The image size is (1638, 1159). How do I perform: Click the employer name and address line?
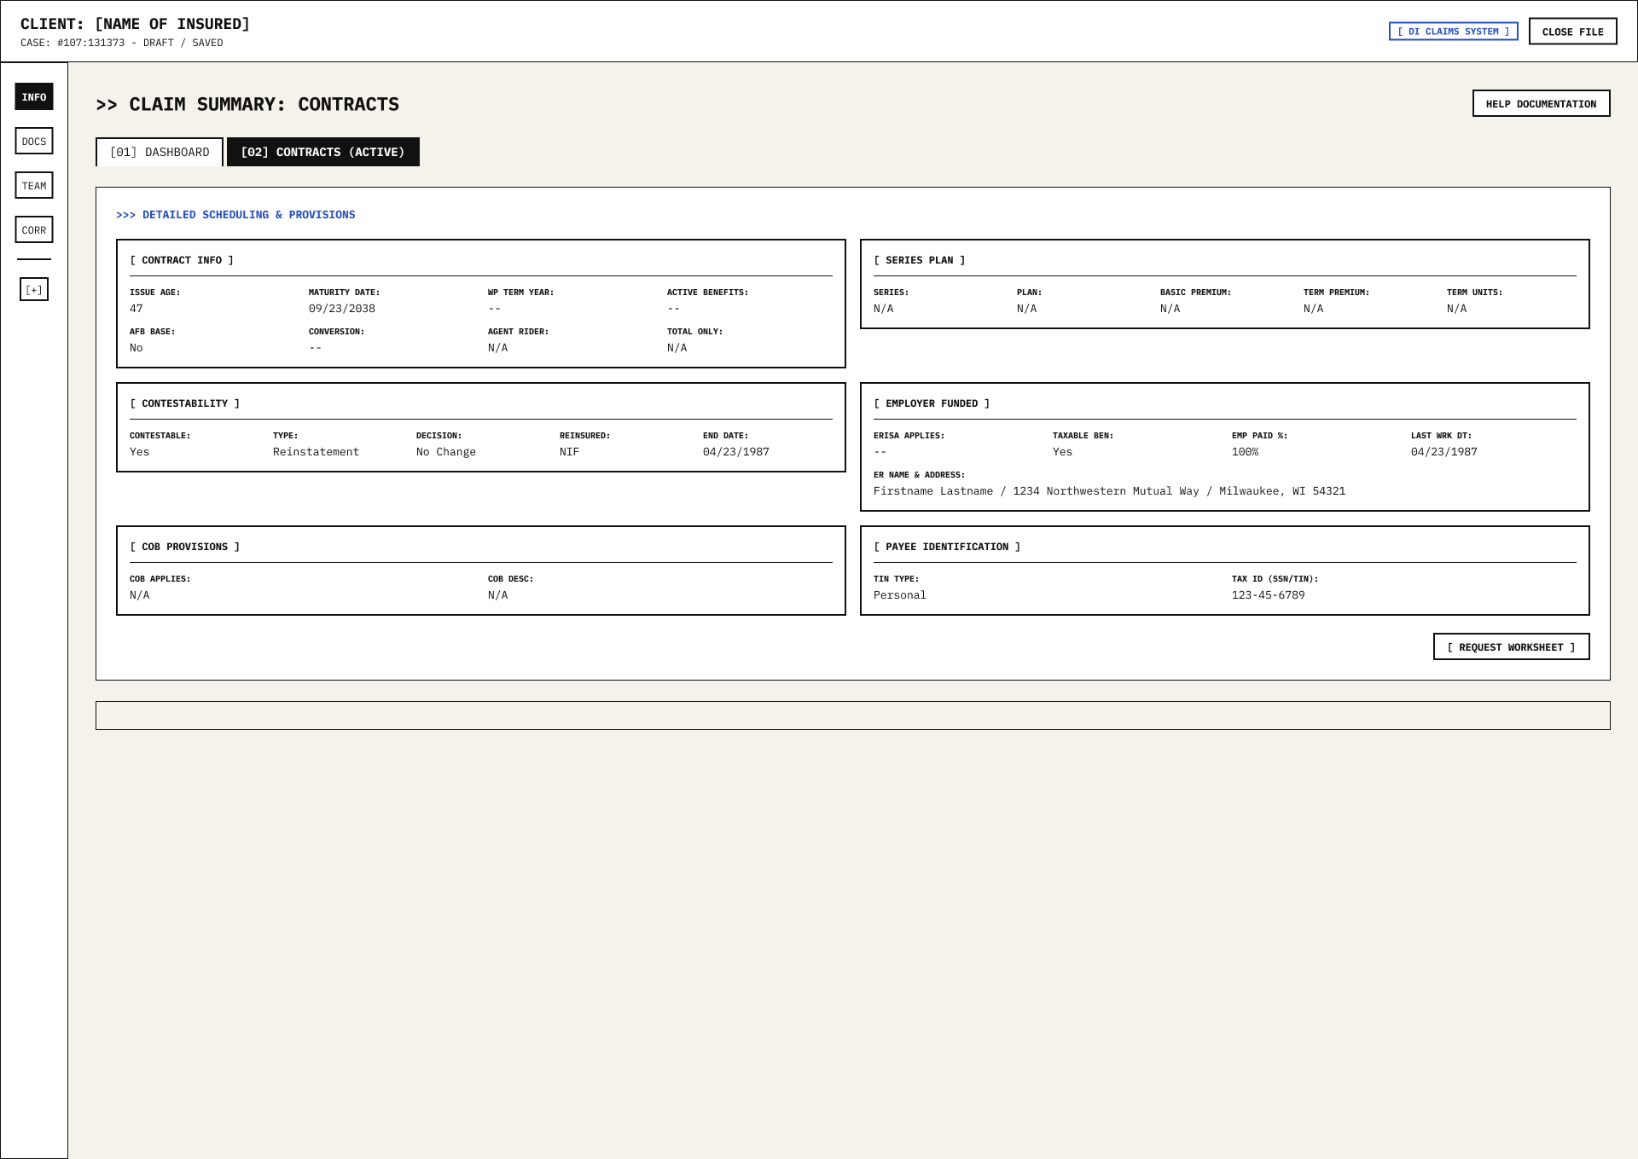(1110, 491)
